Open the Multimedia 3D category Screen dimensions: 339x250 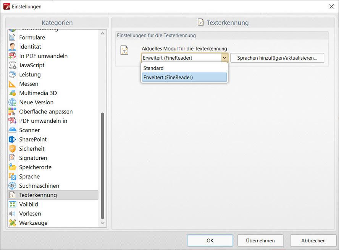point(53,93)
